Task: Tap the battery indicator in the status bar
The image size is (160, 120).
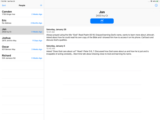Action: (158, 1)
